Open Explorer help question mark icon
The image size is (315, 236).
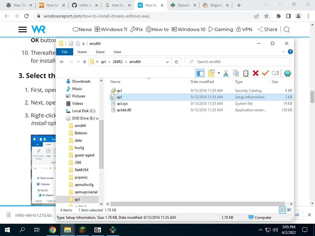tap(290, 52)
